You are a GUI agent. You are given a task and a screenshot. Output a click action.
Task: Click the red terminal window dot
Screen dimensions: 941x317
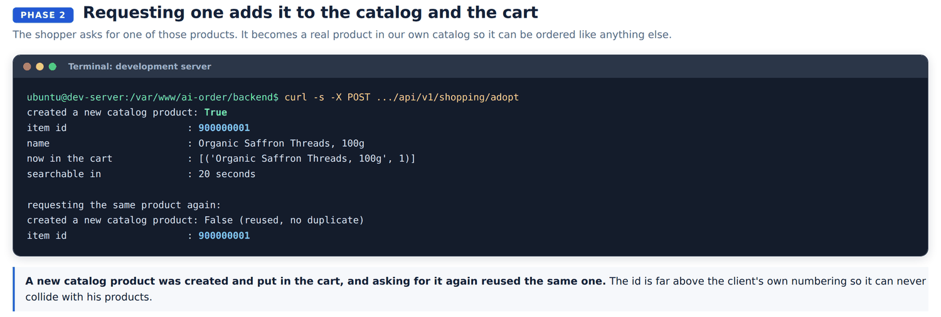(x=27, y=67)
